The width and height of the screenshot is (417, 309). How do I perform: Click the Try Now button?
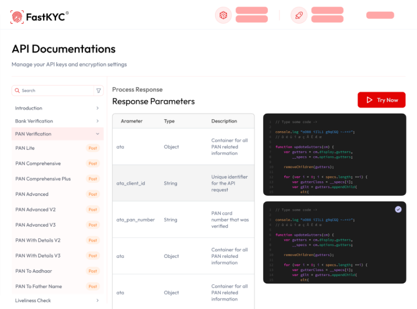tap(381, 100)
